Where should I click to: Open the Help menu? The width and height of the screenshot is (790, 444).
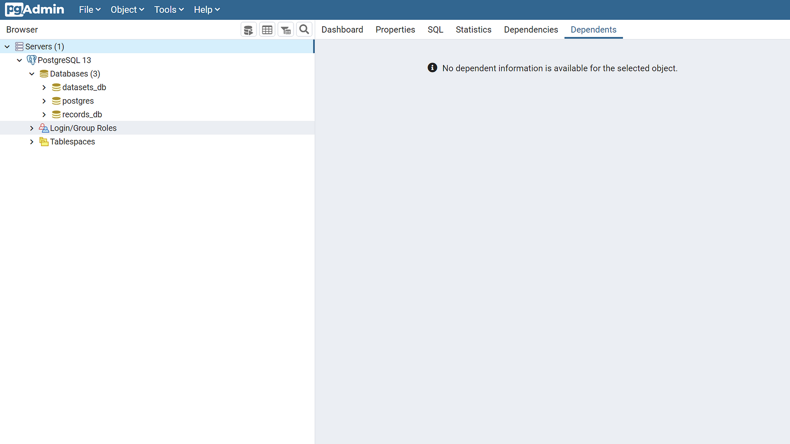[207, 9]
